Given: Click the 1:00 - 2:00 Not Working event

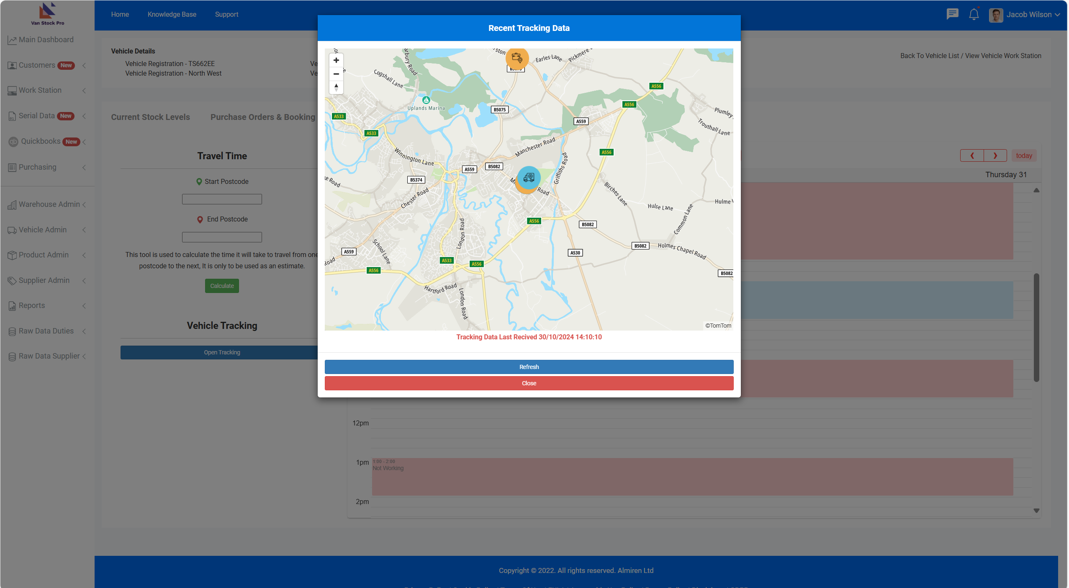Looking at the screenshot, I should point(692,477).
